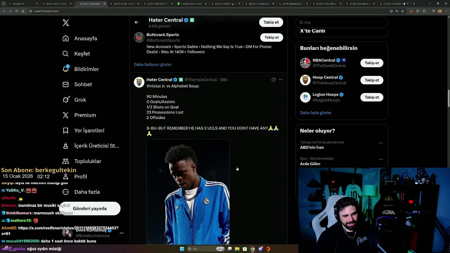Click the X logo in the sidebar

tap(66, 23)
